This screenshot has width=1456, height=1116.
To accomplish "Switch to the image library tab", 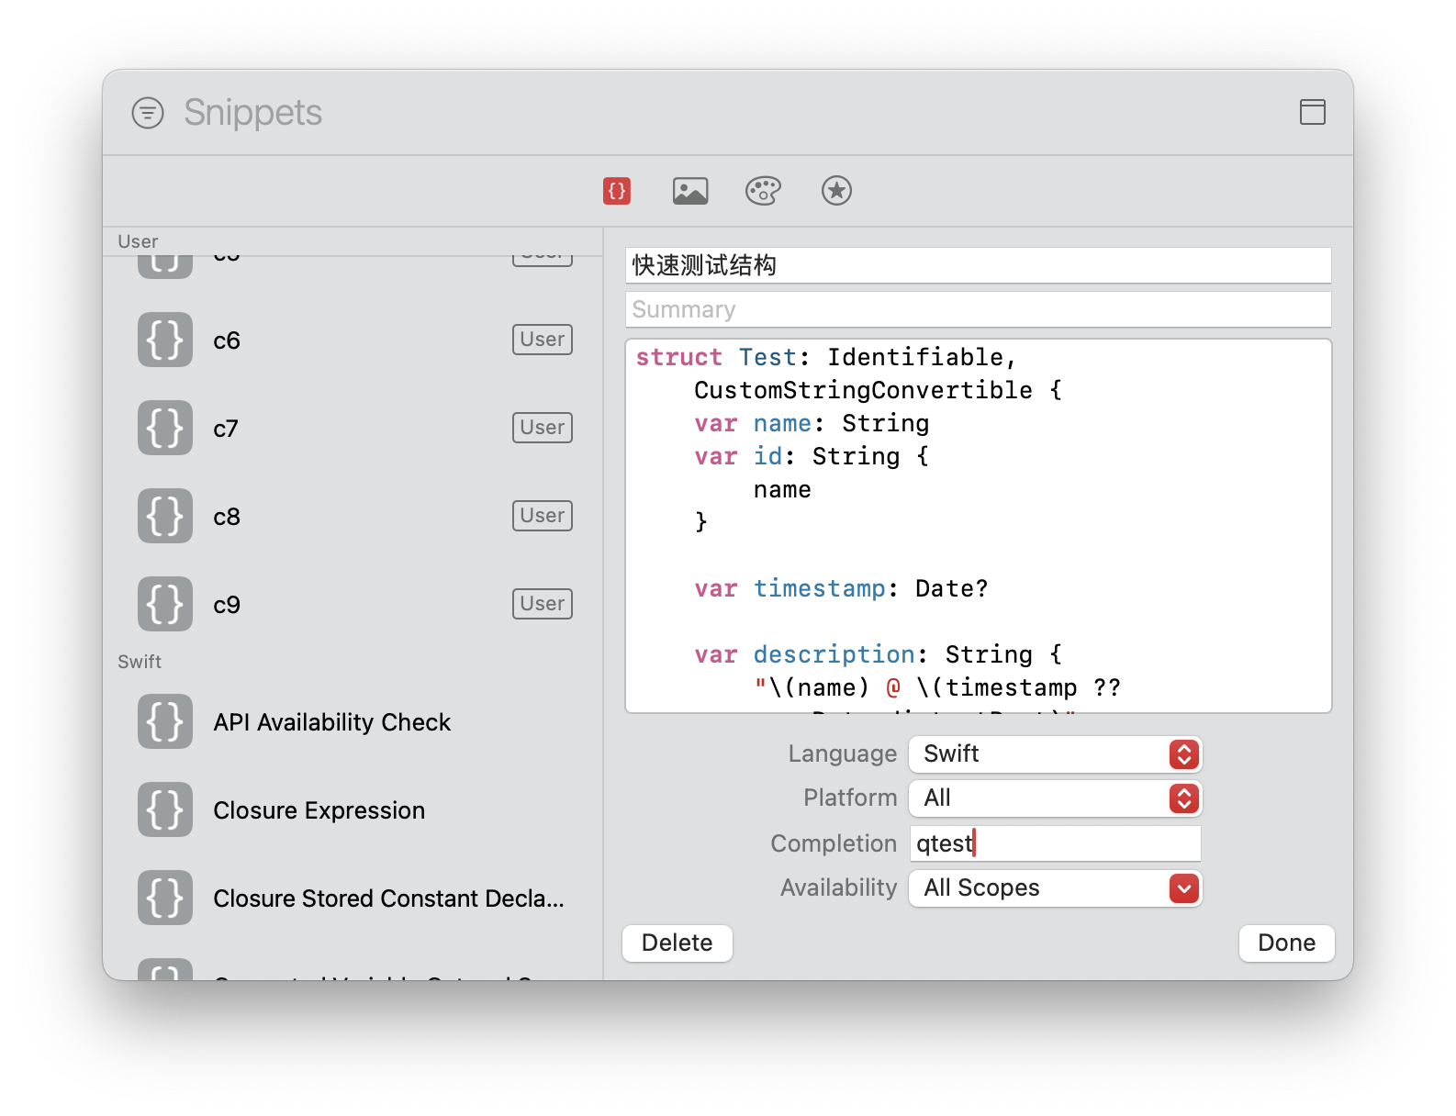I will (x=690, y=191).
